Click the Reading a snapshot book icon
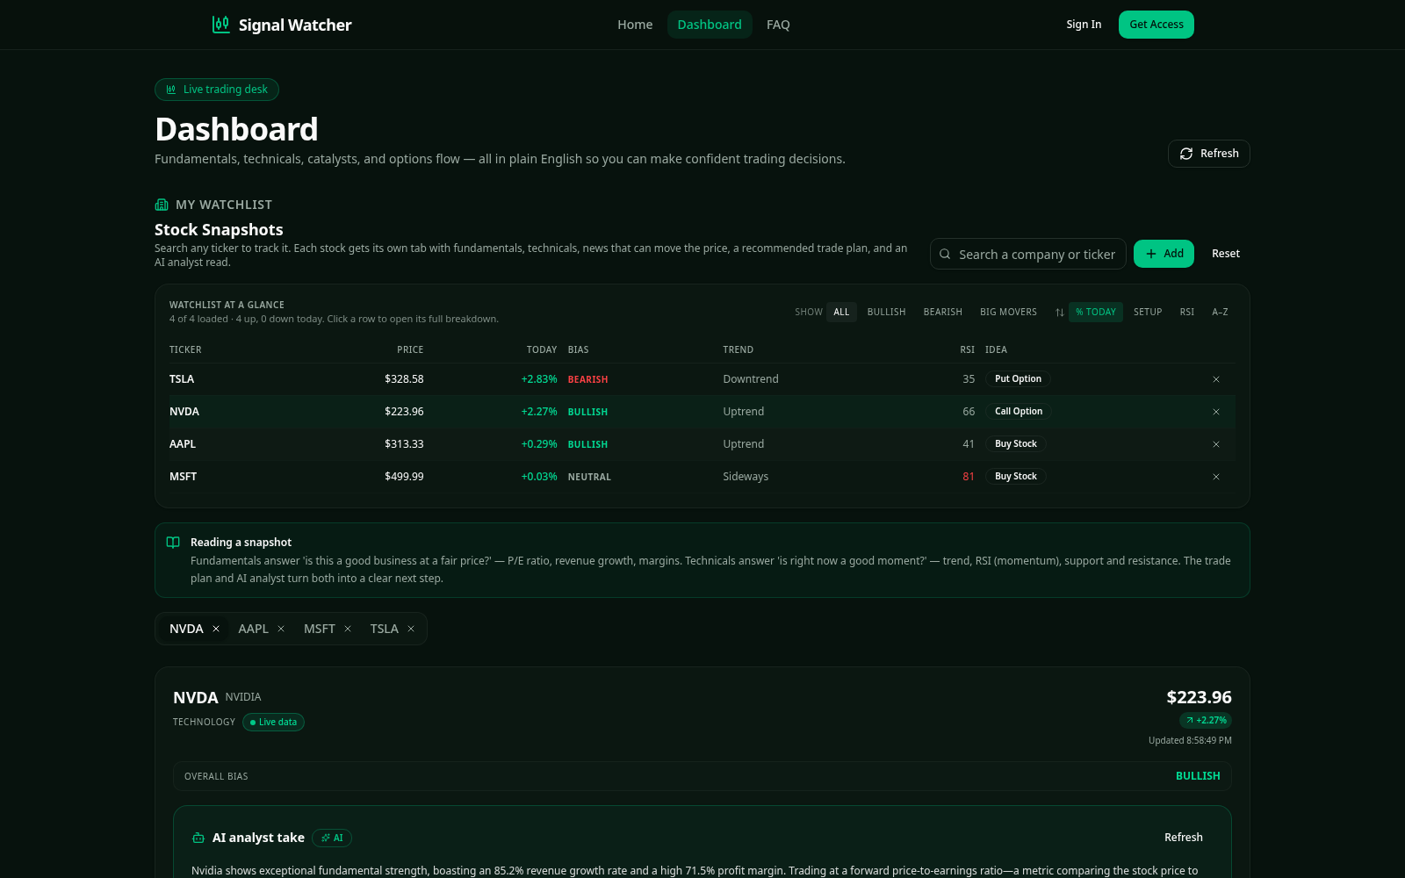Screen dimensions: 1405x878 click(173, 543)
